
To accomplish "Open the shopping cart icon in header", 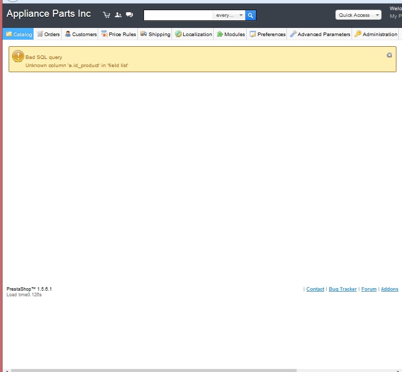I will pos(106,15).
